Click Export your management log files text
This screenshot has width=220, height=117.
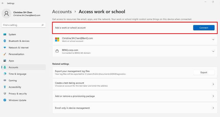point(72,71)
